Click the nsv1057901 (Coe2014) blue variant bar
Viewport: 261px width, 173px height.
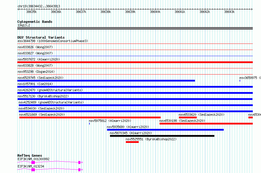coord(135,87)
